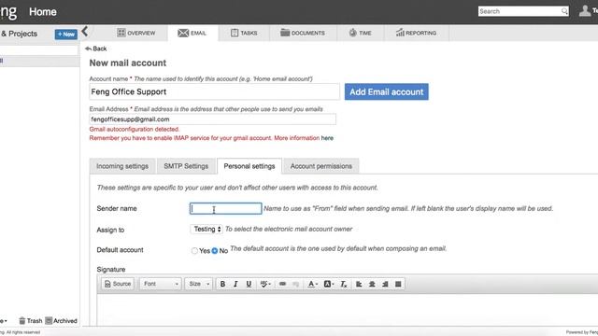Click the search magnifier icon
This screenshot has height=336, width=598.
coord(564,11)
